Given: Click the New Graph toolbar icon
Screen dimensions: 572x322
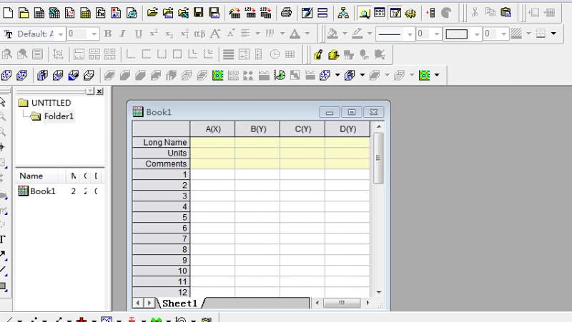Looking at the screenshot, I should (x=69, y=13).
